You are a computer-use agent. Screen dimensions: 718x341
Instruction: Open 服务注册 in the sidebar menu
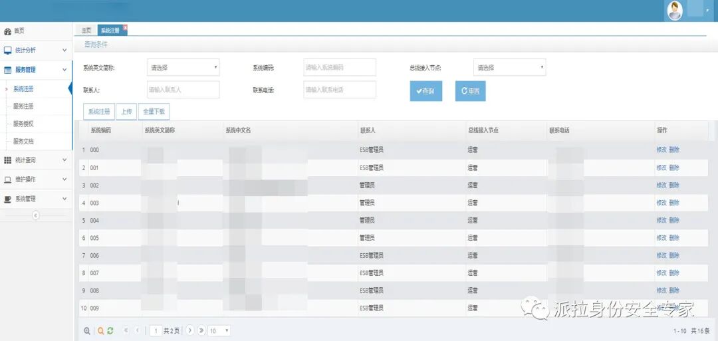tap(23, 106)
